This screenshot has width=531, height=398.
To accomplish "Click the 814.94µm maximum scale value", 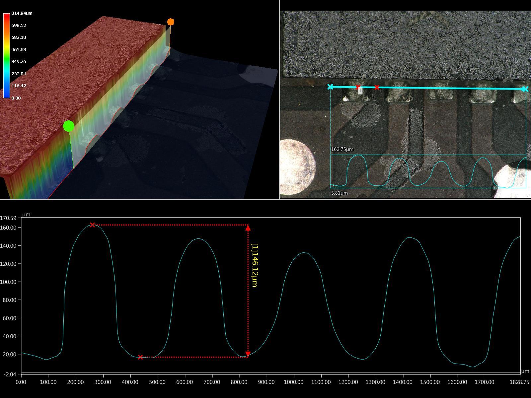I will pos(22,13).
